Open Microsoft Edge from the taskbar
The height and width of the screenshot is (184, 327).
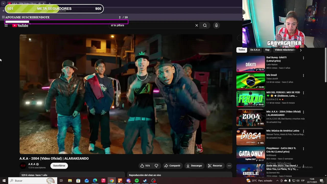(x=95, y=181)
